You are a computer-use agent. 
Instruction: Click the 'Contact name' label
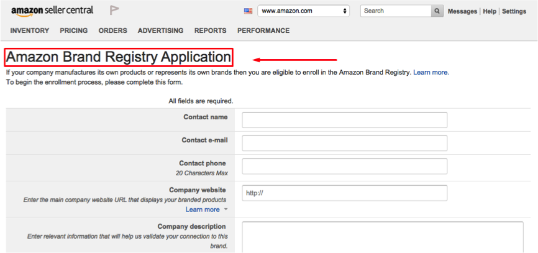tap(205, 117)
